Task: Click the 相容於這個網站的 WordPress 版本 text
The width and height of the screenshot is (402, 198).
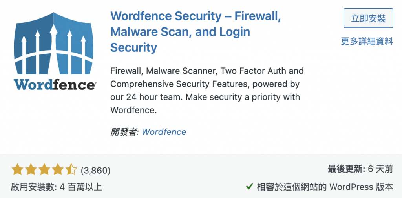Action: (x=325, y=187)
